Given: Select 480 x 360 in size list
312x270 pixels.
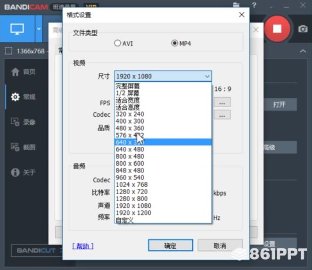Looking at the screenshot, I should (x=163, y=128).
